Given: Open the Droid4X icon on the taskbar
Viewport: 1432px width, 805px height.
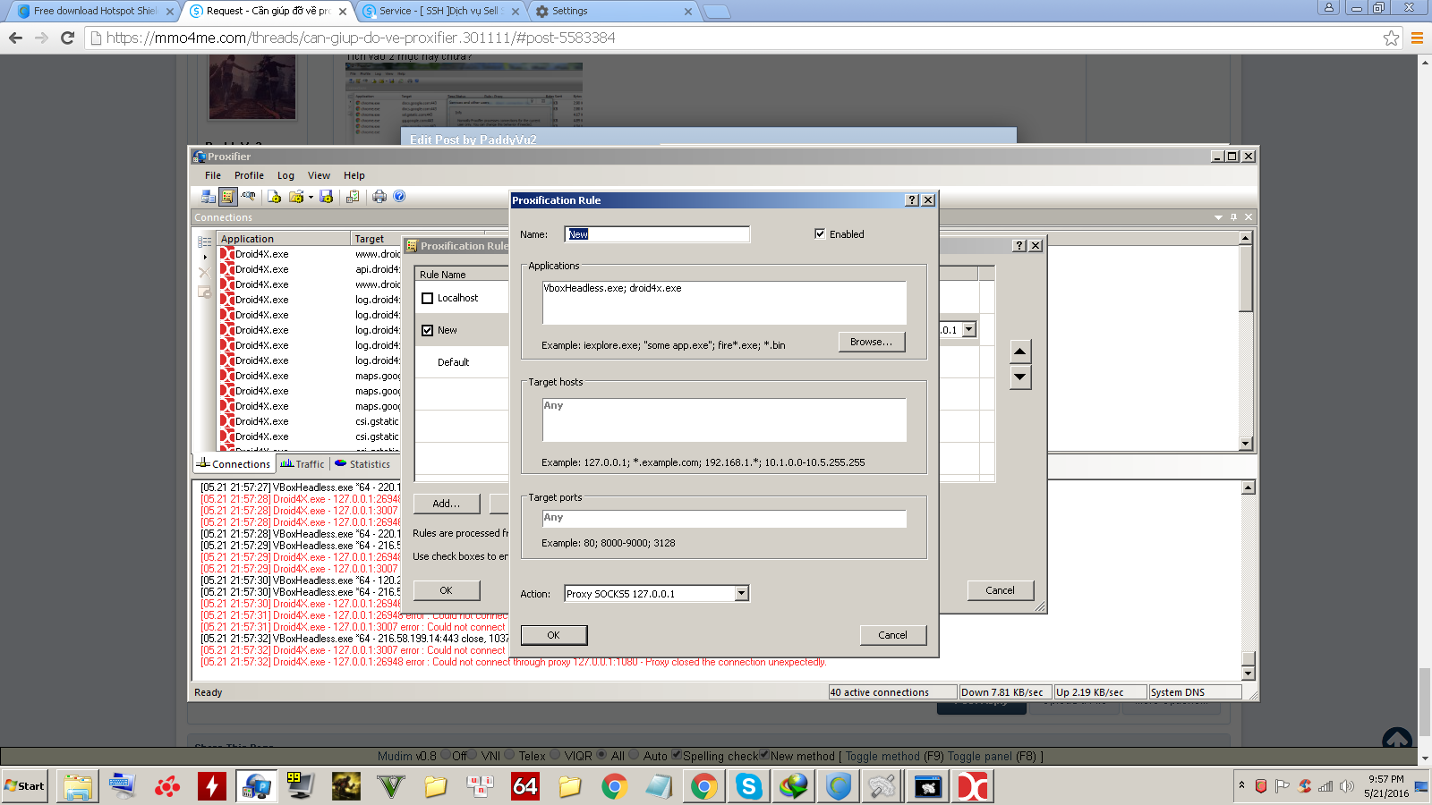Looking at the screenshot, I should (x=973, y=786).
